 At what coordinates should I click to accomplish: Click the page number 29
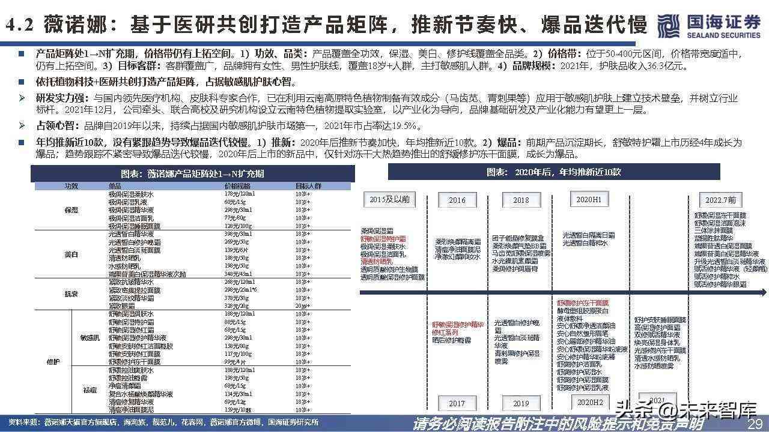pos(755,424)
